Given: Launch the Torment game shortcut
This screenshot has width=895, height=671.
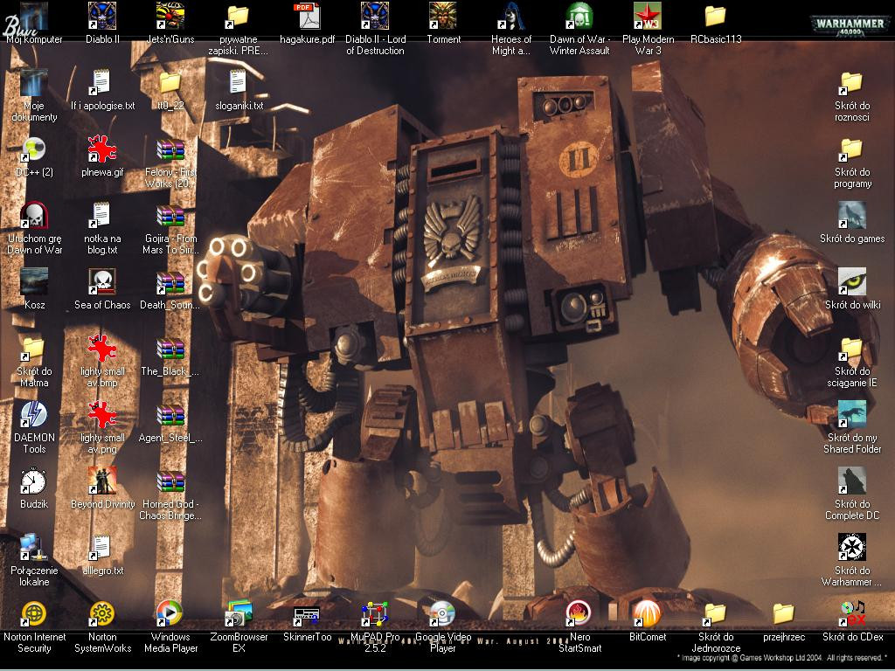Looking at the screenshot, I should tap(443, 16).
